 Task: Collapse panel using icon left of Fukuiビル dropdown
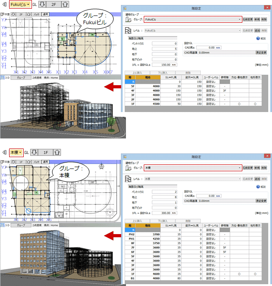point(5,5)
